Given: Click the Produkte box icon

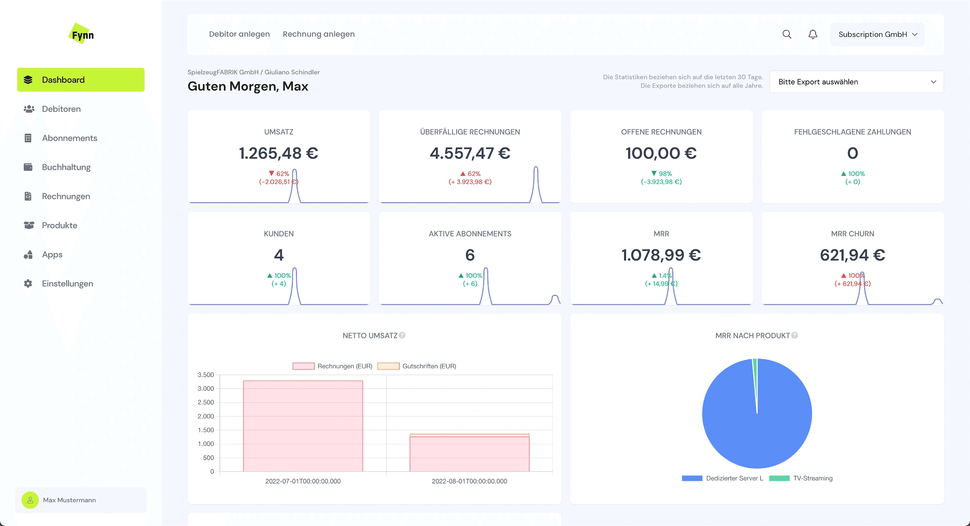Looking at the screenshot, I should 29,225.
